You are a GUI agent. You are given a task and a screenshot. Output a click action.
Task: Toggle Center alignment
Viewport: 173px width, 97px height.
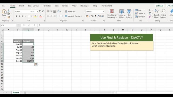point(51,16)
